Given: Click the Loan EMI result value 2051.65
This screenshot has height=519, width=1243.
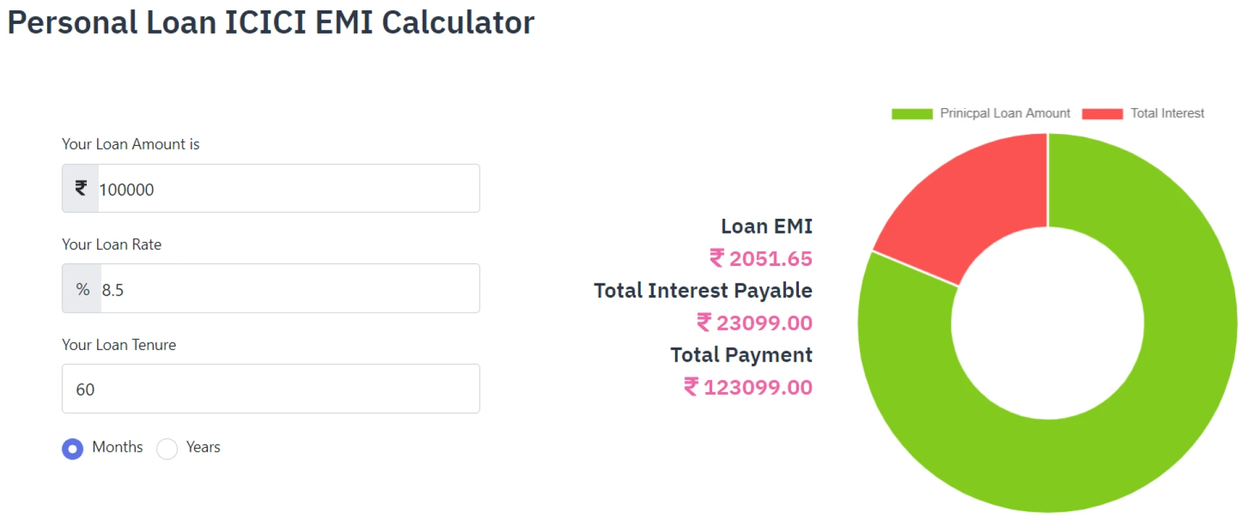Looking at the screenshot, I should pyautogui.click(x=770, y=258).
